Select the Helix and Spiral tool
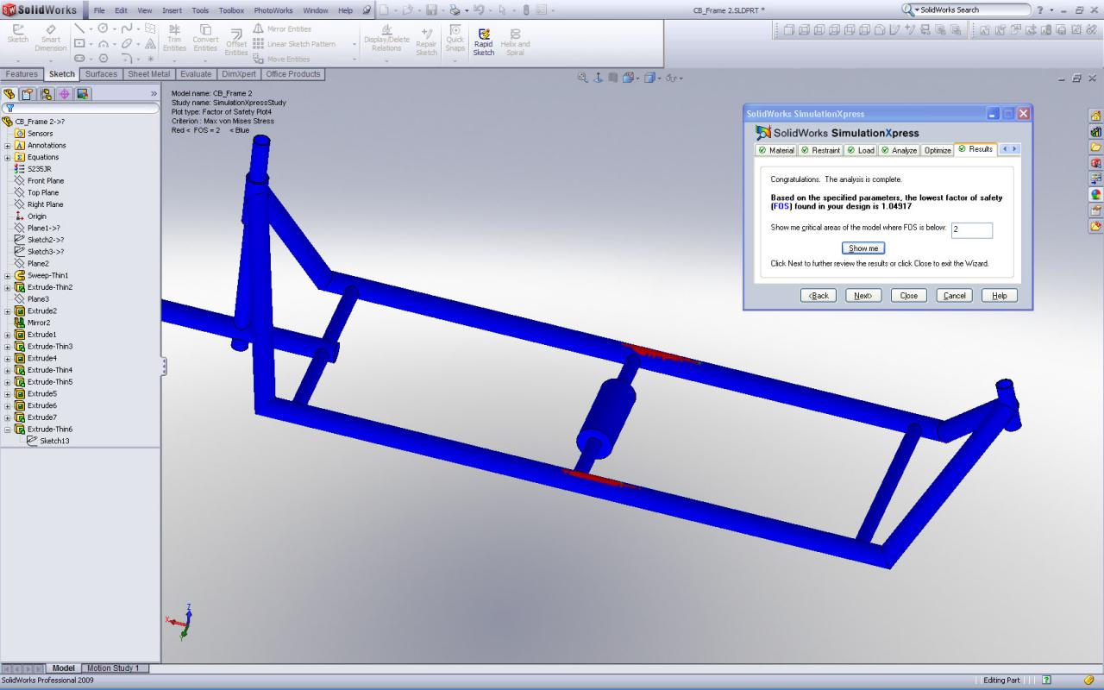Screen dimensions: 1104x690 coord(515,41)
